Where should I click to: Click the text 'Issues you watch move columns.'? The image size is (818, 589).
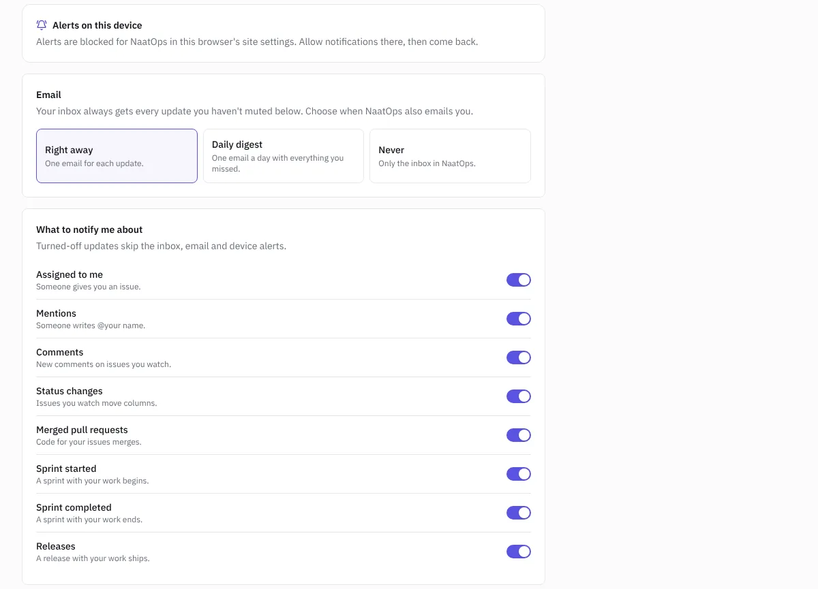click(x=97, y=403)
